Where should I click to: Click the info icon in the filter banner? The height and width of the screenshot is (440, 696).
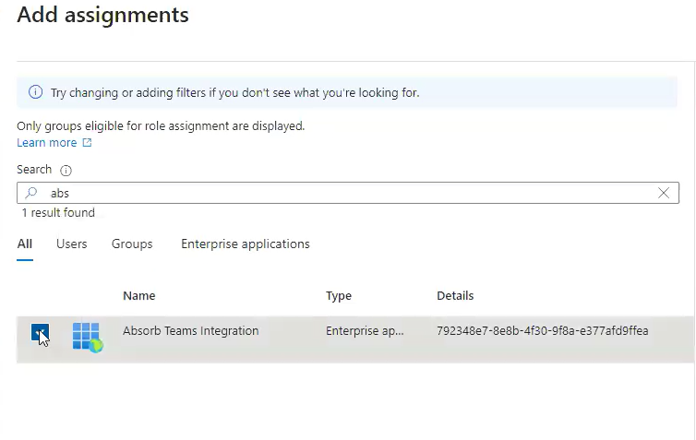pyautogui.click(x=35, y=92)
